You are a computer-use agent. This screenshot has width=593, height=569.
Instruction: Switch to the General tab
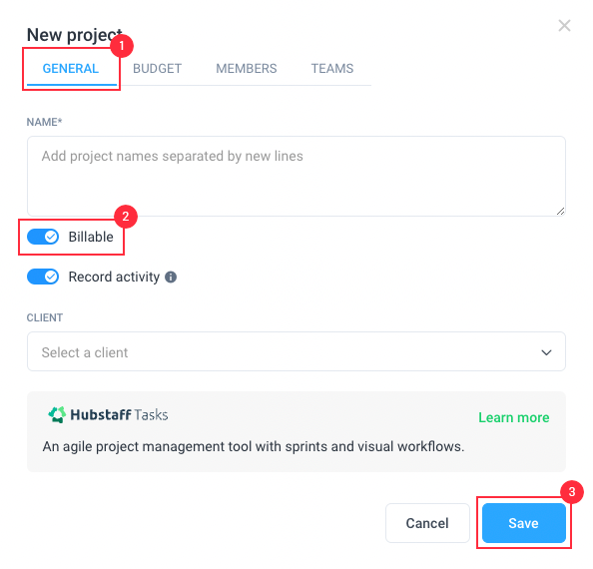71,69
